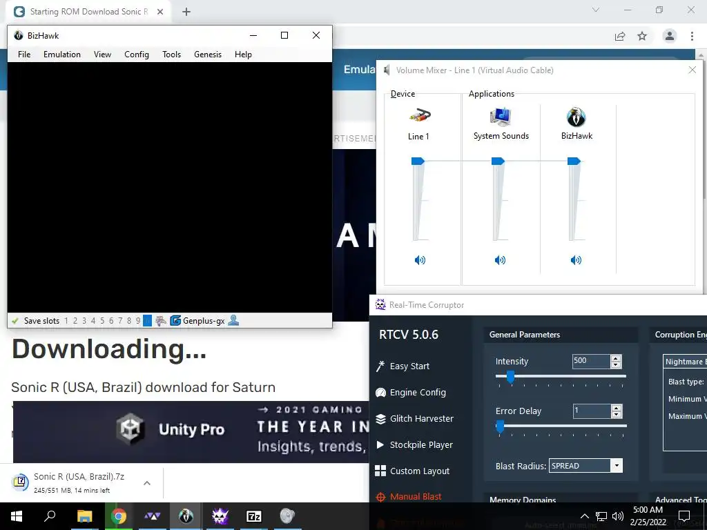Open File Explorer from the taskbar

click(x=84, y=516)
